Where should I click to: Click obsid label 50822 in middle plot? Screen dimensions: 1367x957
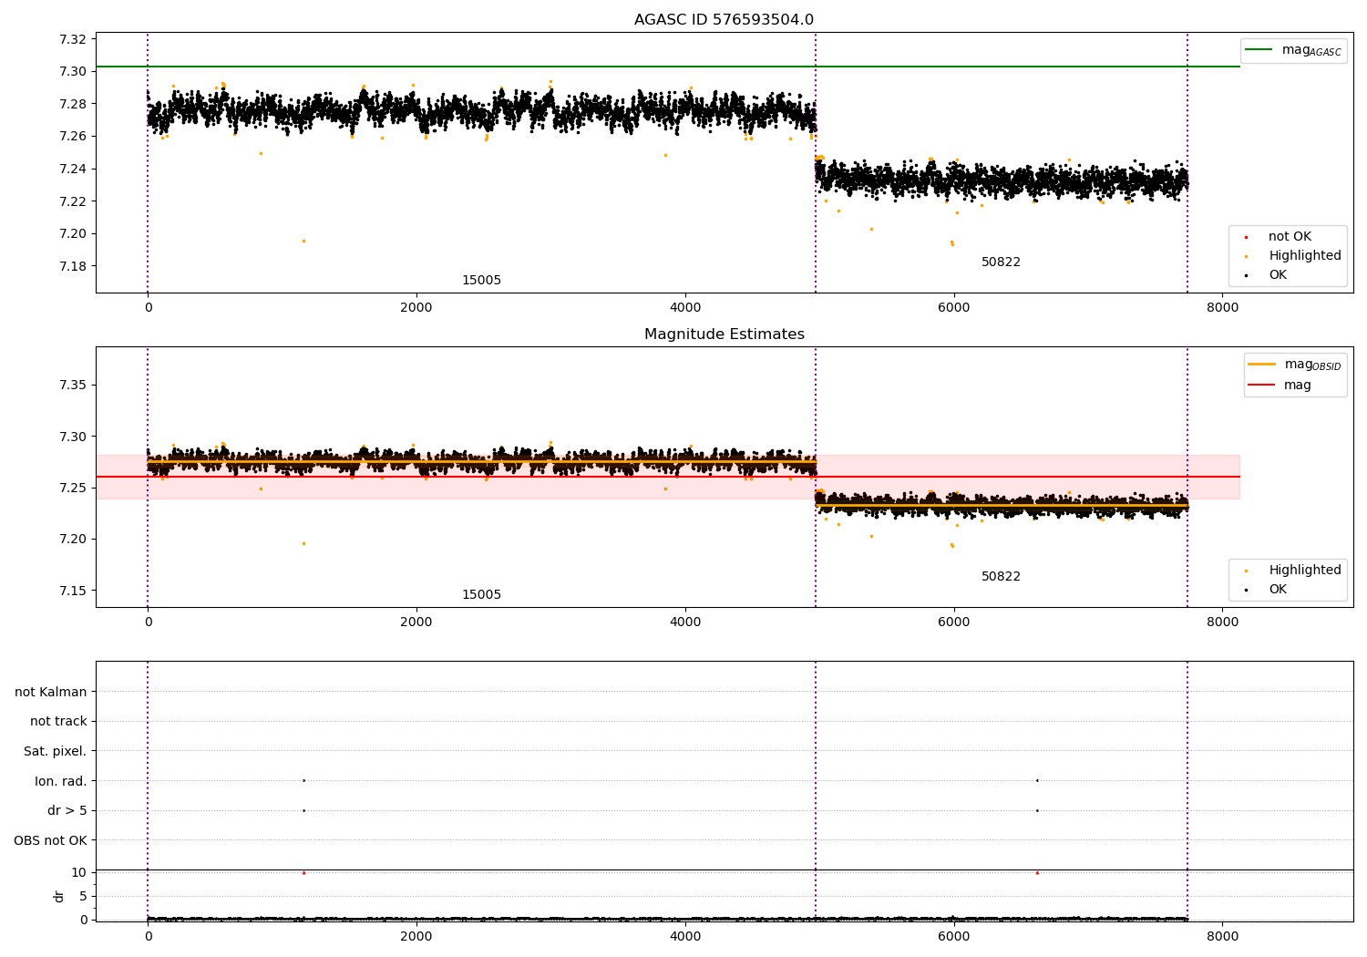(x=1001, y=577)
